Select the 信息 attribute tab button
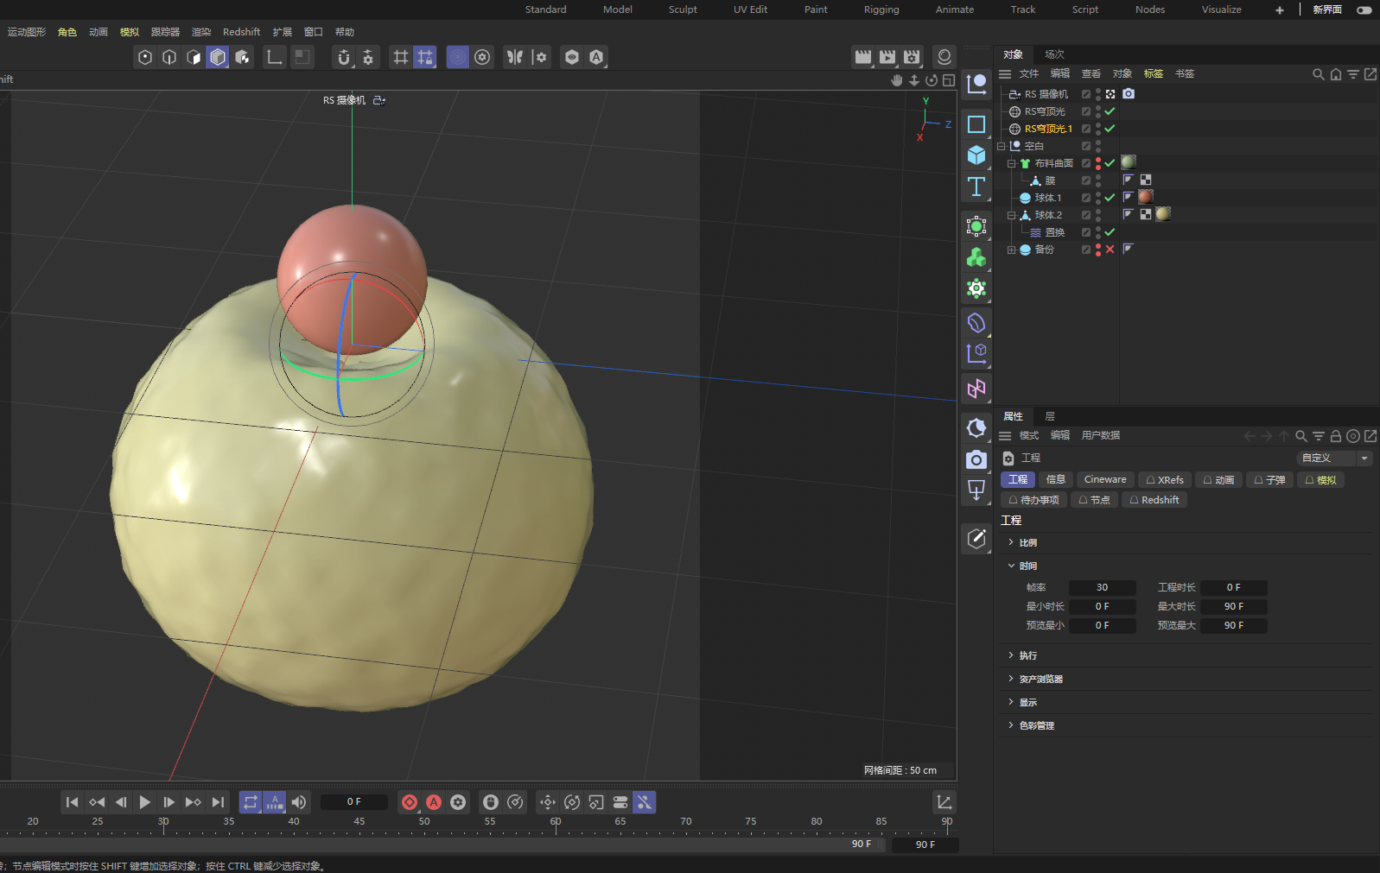The width and height of the screenshot is (1380, 873). 1056,480
